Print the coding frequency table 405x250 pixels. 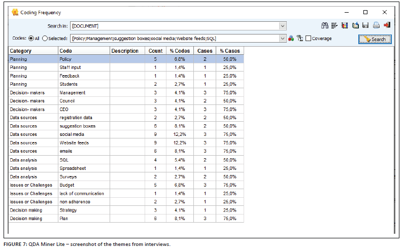pos(376,25)
